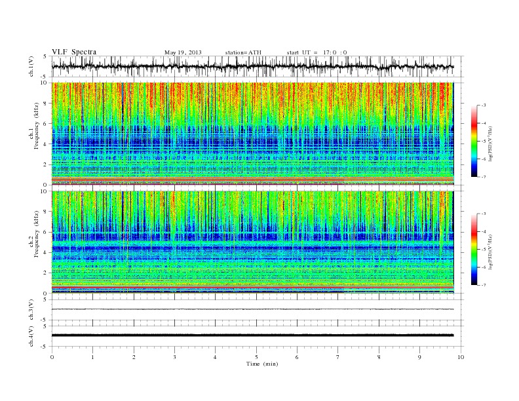Screen dimensions: 519x401
Task: Click the "-3" tick on ch.1 colorbar
Action: (484, 105)
